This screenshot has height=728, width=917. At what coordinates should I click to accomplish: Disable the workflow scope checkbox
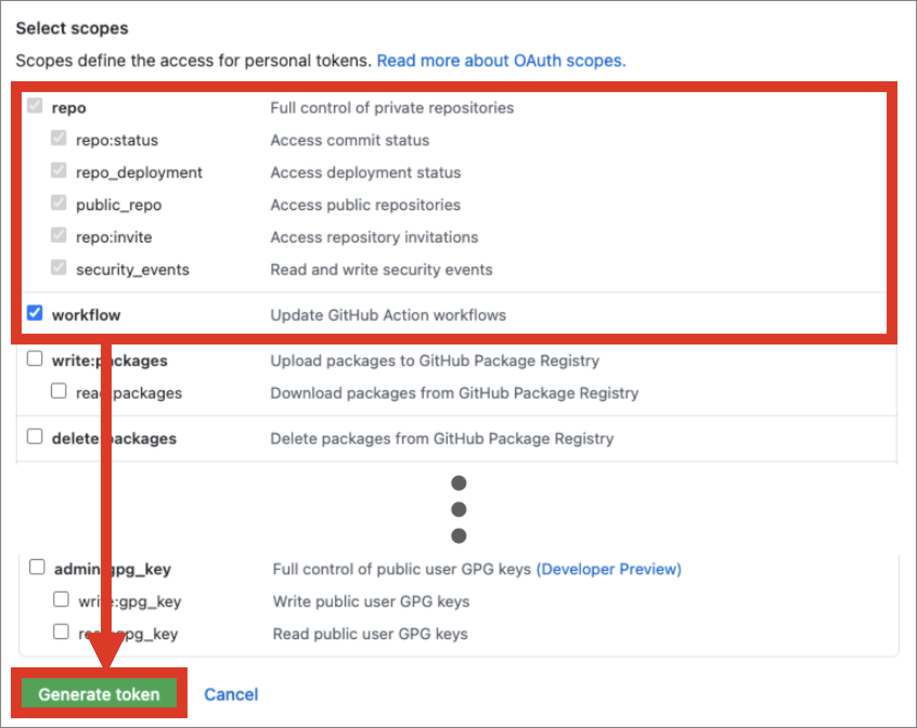[35, 313]
